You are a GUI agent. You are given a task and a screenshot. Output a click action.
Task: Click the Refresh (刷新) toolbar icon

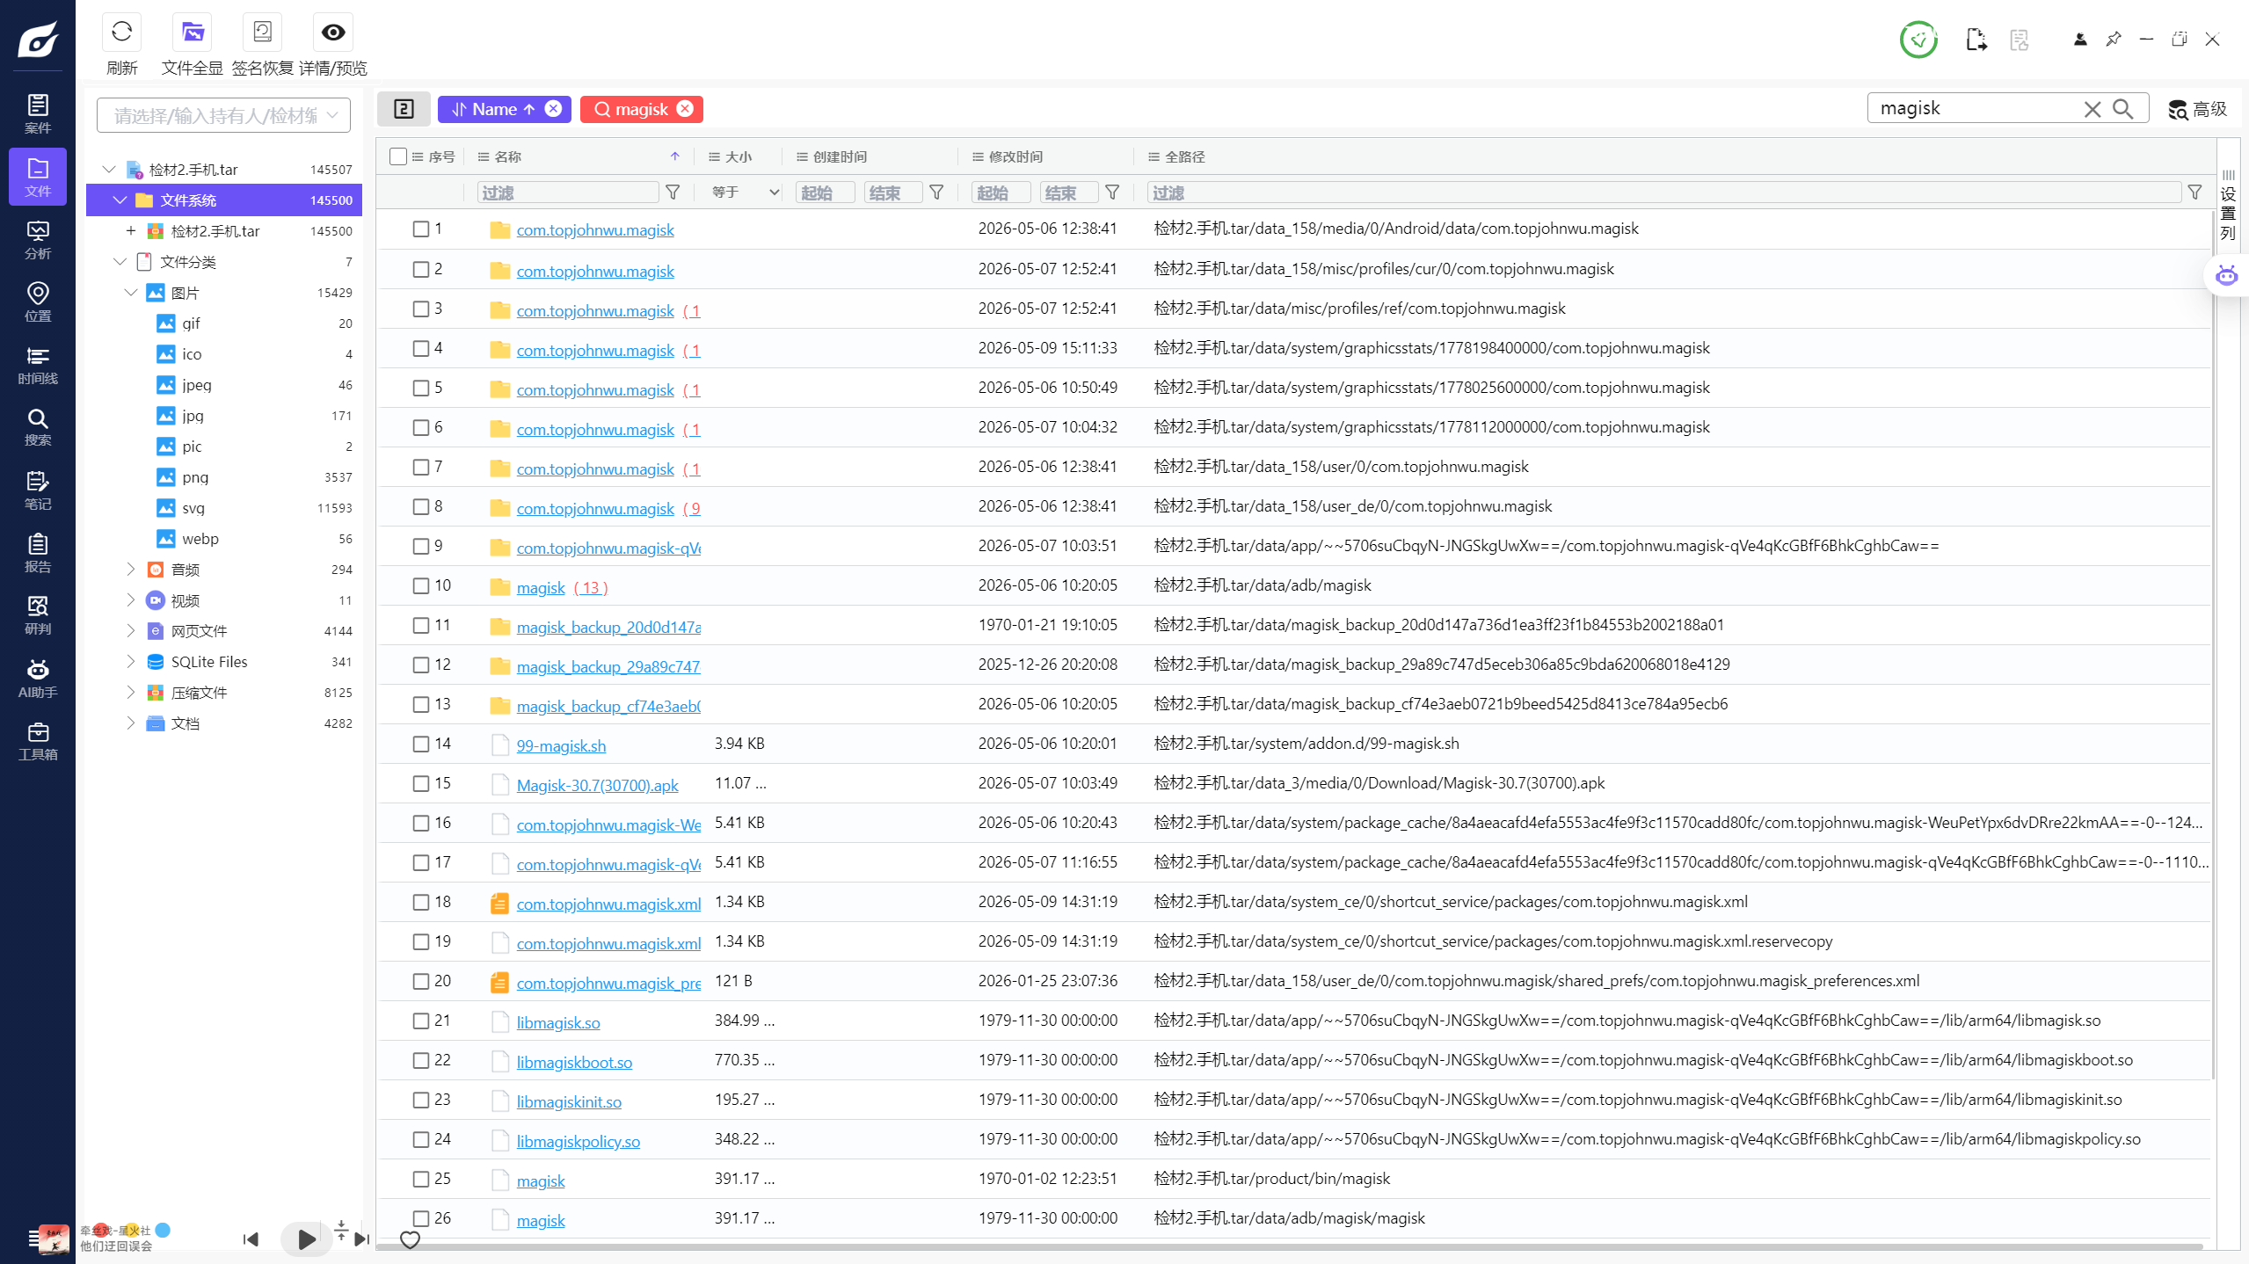pos(122,33)
